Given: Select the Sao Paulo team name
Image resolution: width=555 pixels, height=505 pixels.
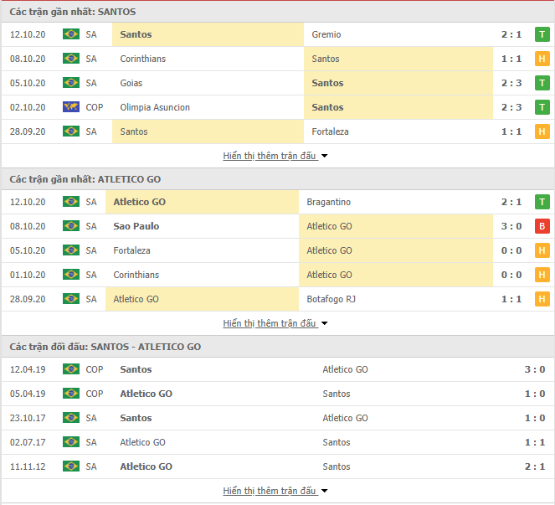Looking at the screenshot, I should pyautogui.click(x=136, y=226).
